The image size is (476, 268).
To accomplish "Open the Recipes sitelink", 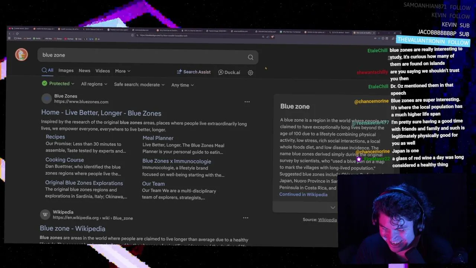I will 55,137.
